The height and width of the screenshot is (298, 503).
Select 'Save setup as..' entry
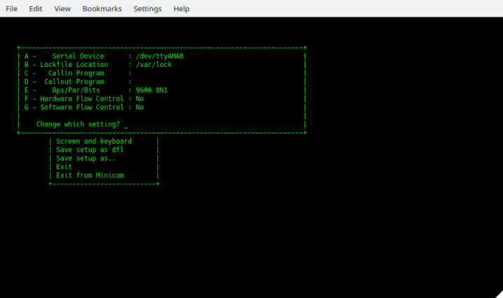coord(86,158)
